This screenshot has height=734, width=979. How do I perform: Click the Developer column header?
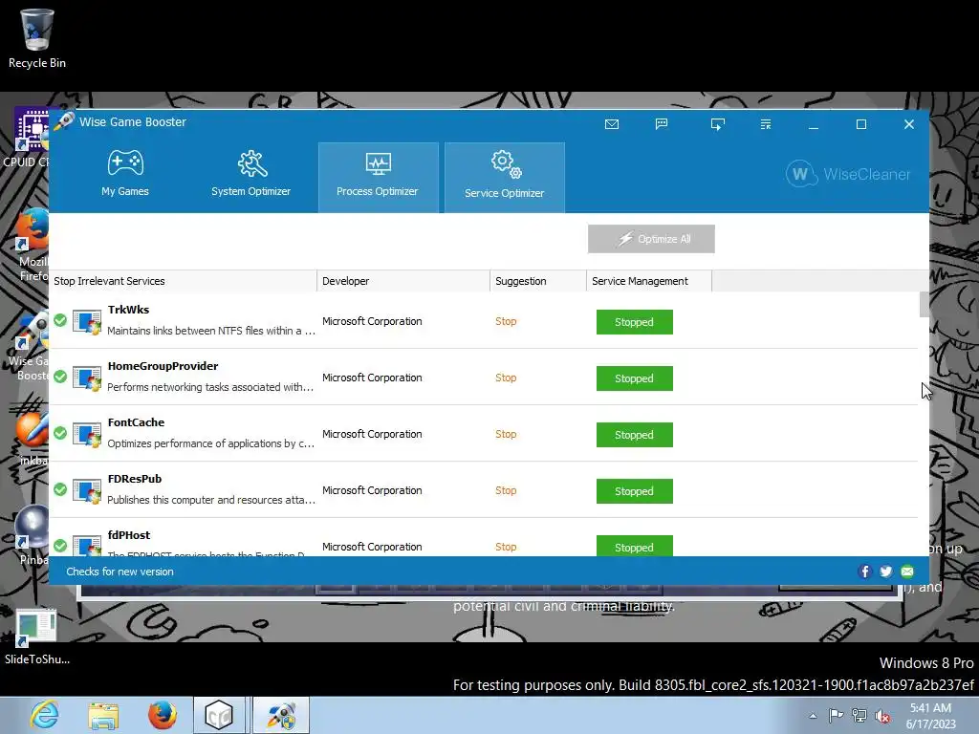[403, 281]
